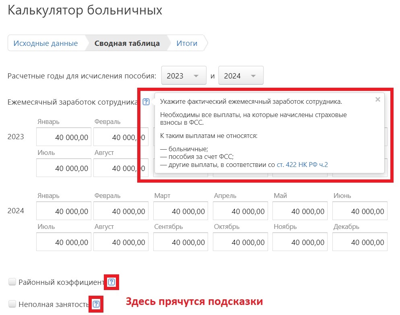400x315 pixels.
Task: Edit the 2023 Январь earnings field
Action: [64, 137]
